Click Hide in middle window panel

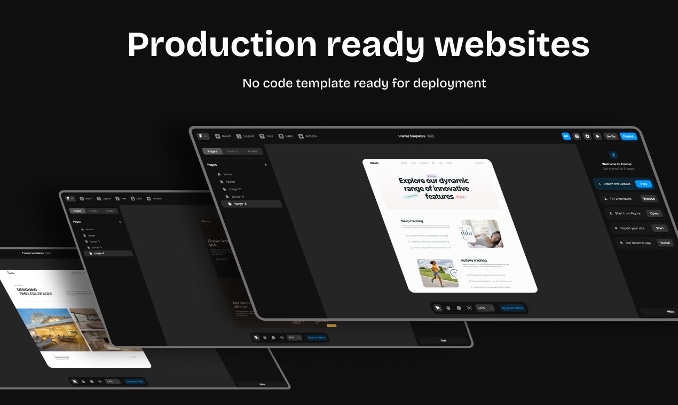point(444,340)
